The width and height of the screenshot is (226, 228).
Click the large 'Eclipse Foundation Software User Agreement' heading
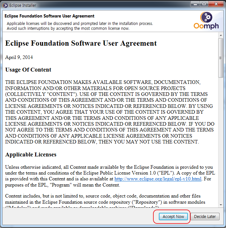(x=81, y=43)
